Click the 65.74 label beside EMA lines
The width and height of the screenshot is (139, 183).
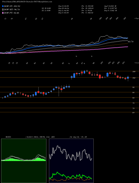(131, 42)
